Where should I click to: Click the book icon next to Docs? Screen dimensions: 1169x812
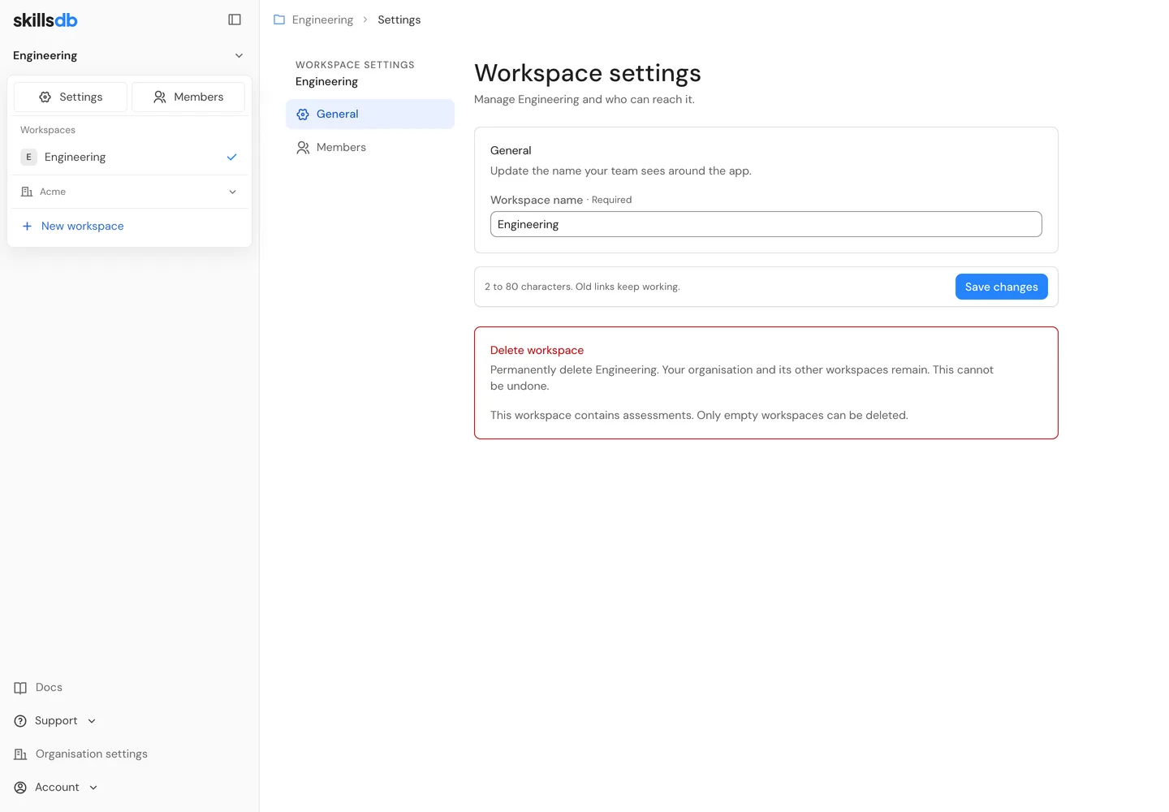pyautogui.click(x=20, y=688)
